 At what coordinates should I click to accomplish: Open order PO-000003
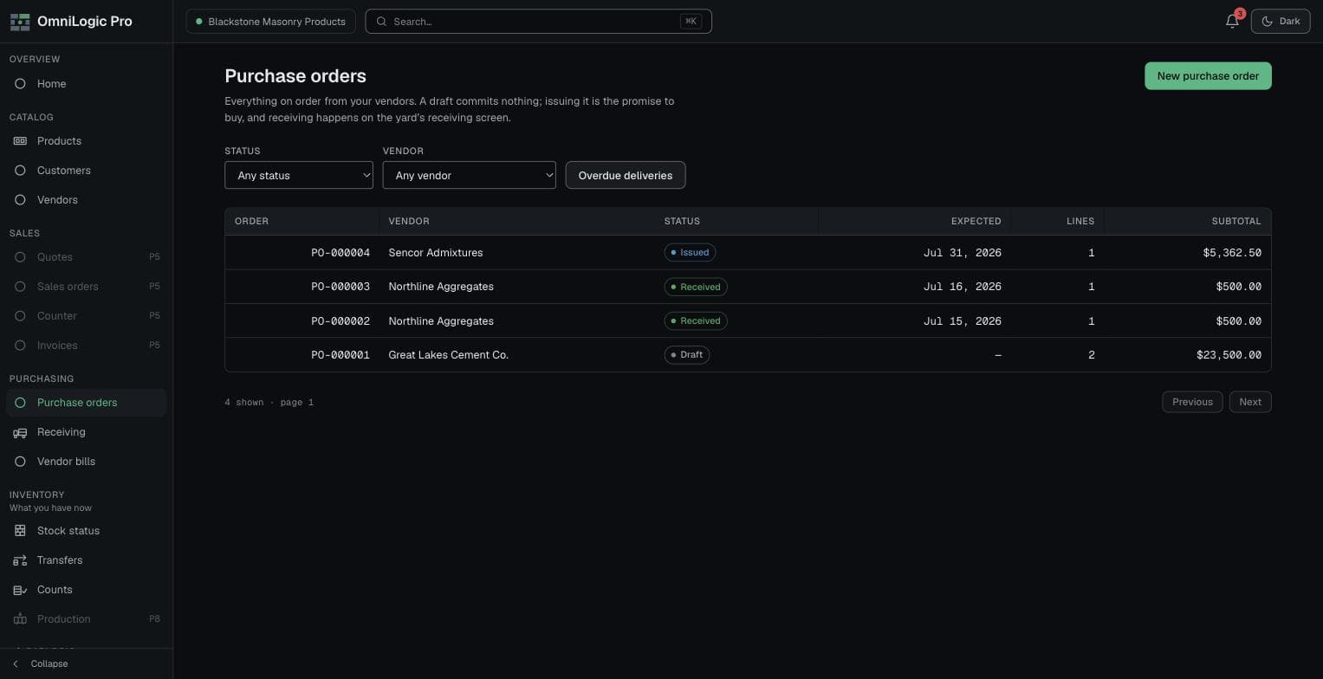pyautogui.click(x=340, y=287)
